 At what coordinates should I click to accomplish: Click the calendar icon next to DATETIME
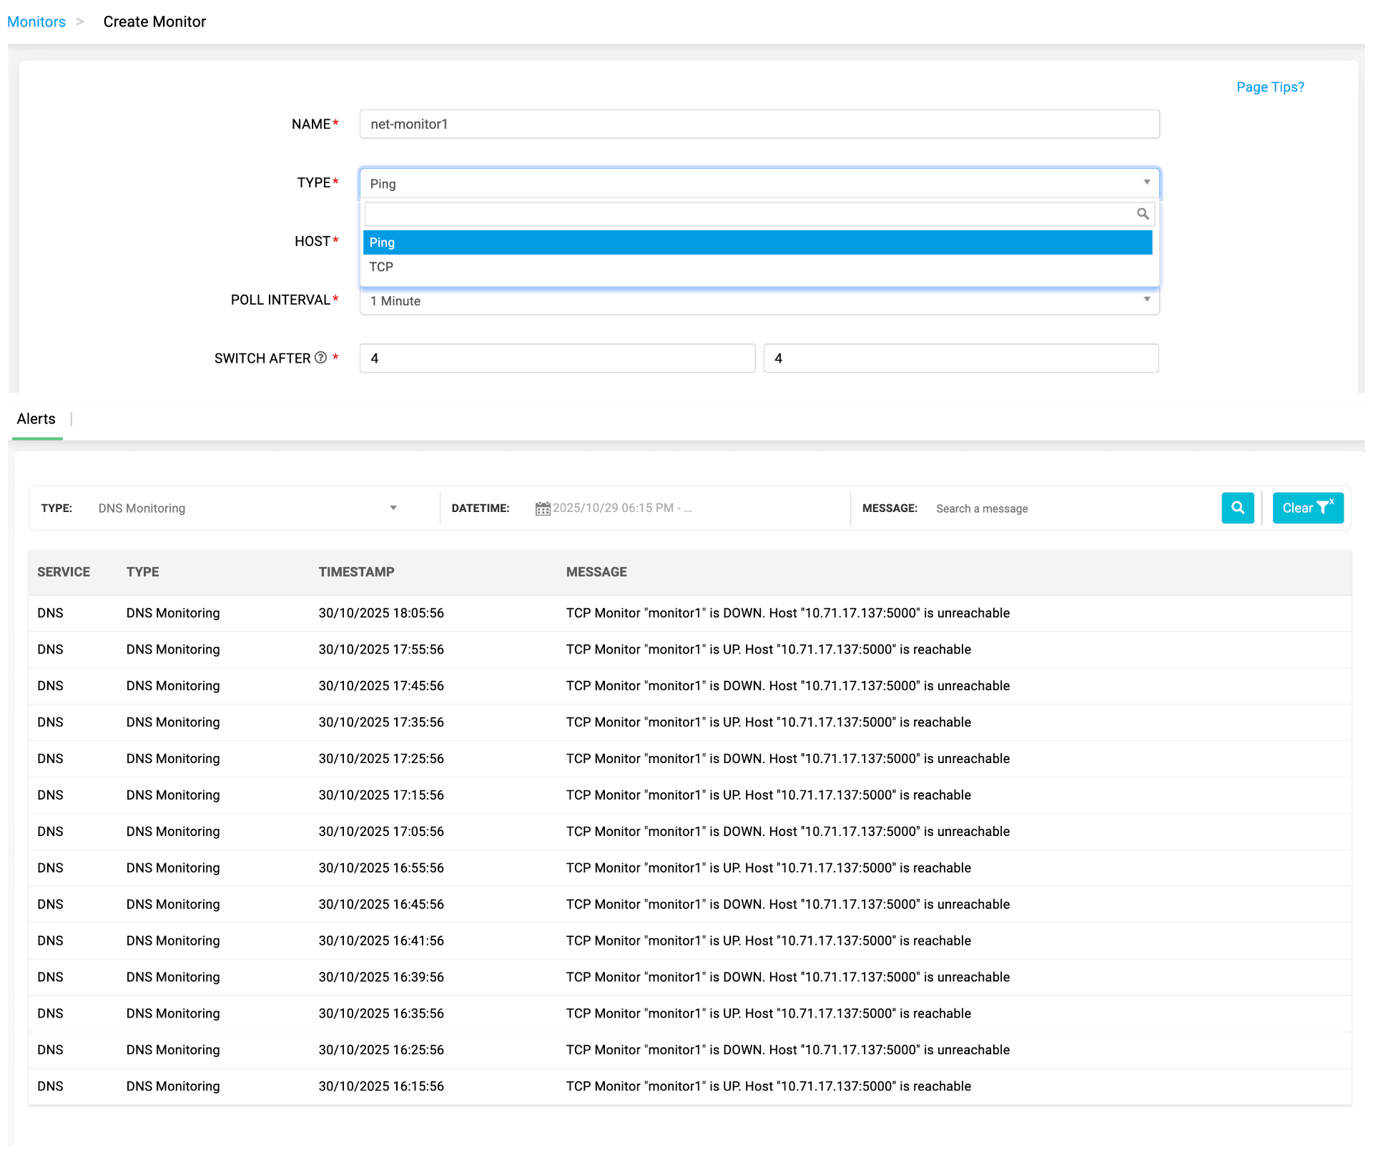pos(543,508)
